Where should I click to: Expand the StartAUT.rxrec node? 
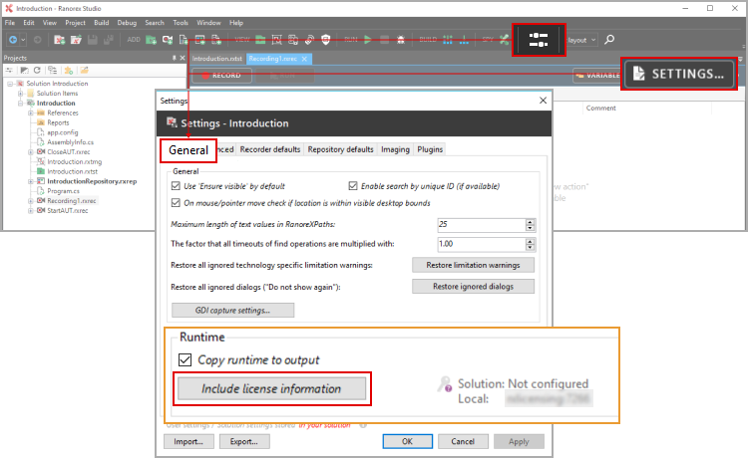(31, 211)
